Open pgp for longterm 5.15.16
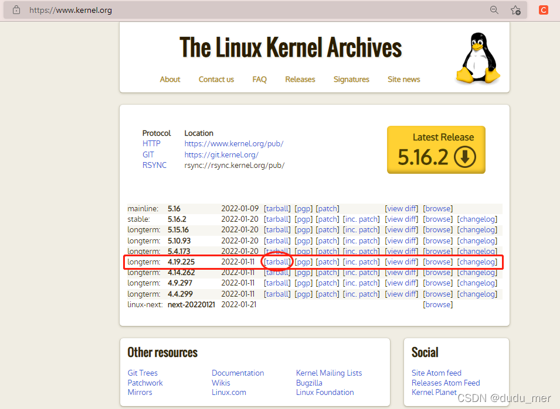The image size is (560, 409). [x=304, y=230]
